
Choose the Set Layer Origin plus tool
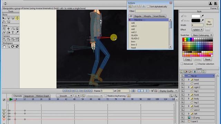8,29
